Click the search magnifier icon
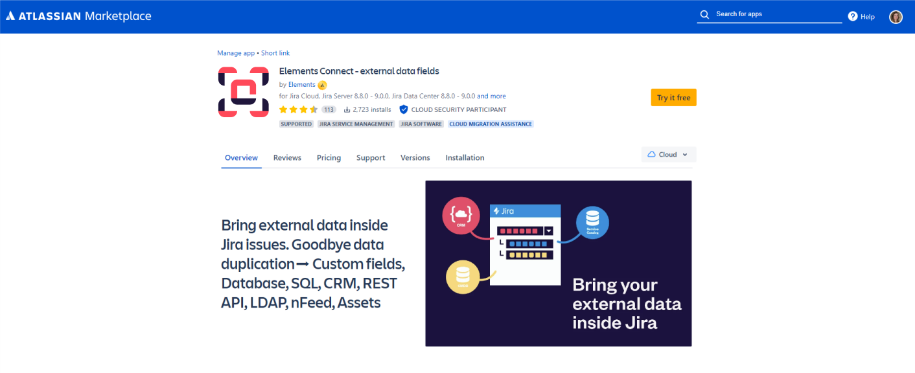This screenshot has height=373, width=915. 704,14
